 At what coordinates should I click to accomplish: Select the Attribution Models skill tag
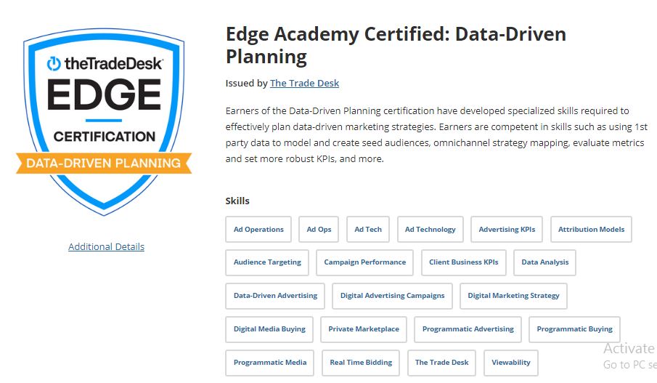pyautogui.click(x=591, y=230)
